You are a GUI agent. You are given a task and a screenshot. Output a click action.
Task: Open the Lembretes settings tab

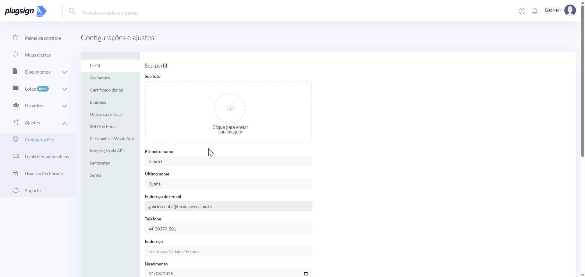click(x=110, y=163)
